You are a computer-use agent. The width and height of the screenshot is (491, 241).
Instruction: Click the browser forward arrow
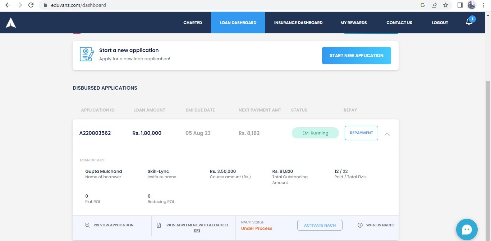19,5
